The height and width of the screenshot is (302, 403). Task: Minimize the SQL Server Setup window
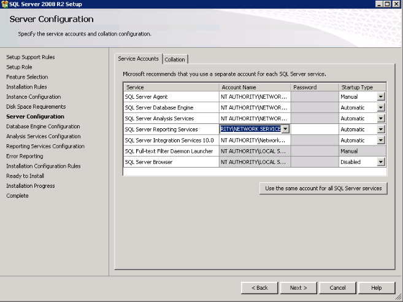[379, 4]
